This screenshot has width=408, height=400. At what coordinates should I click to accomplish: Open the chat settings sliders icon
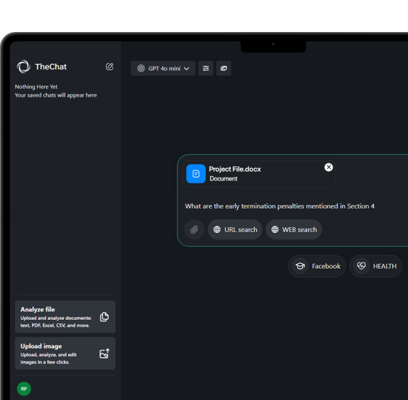(x=206, y=69)
